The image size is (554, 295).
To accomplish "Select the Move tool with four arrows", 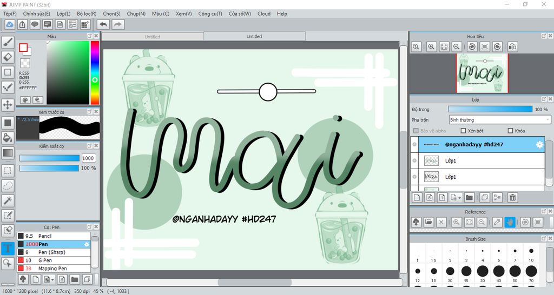I will (x=8, y=105).
